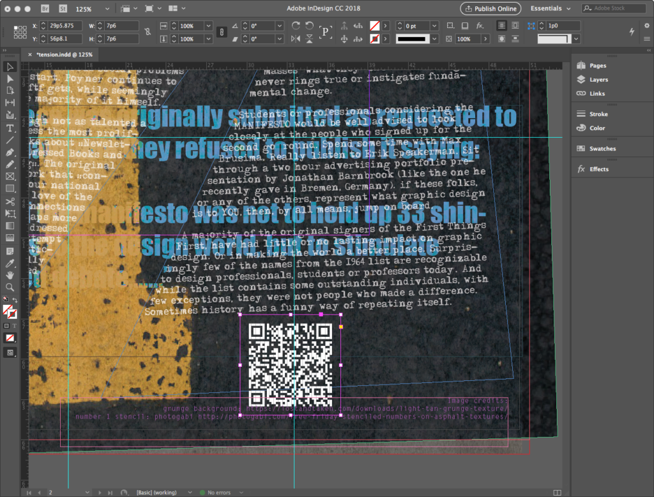The width and height of the screenshot is (654, 497).
Task: Choose the Hand tool
Action: [x=10, y=275]
